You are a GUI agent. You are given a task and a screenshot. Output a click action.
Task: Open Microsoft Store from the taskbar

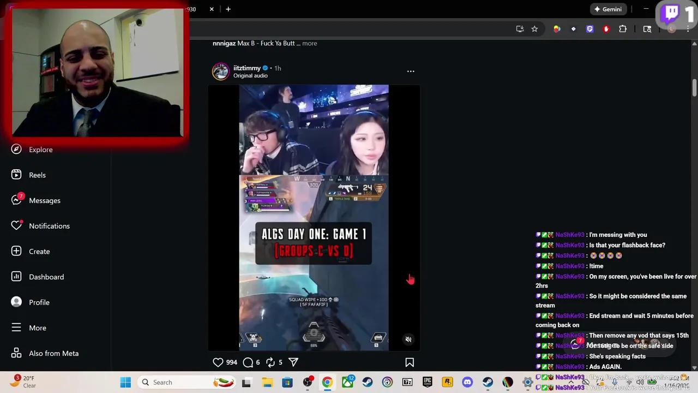point(287,383)
